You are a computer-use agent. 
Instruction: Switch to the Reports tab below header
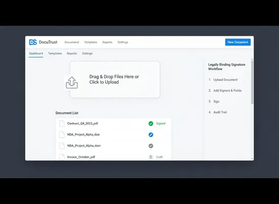(72, 54)
